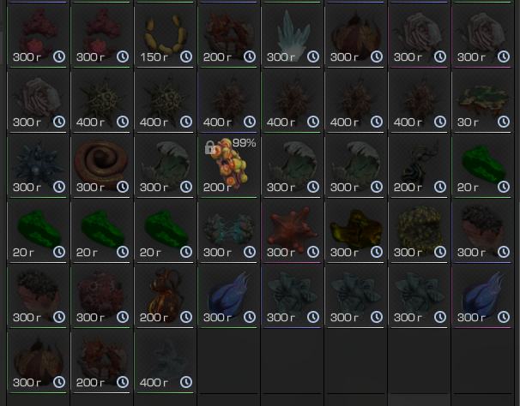Click the 99% durability label

244,143
